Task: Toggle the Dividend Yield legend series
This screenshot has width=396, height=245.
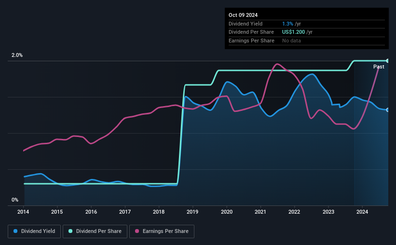Action: click(34, 231)
